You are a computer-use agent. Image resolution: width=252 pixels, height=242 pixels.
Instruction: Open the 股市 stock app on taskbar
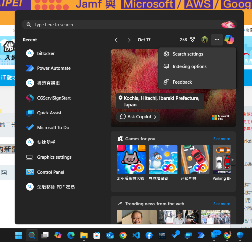(x=162, y=235)
